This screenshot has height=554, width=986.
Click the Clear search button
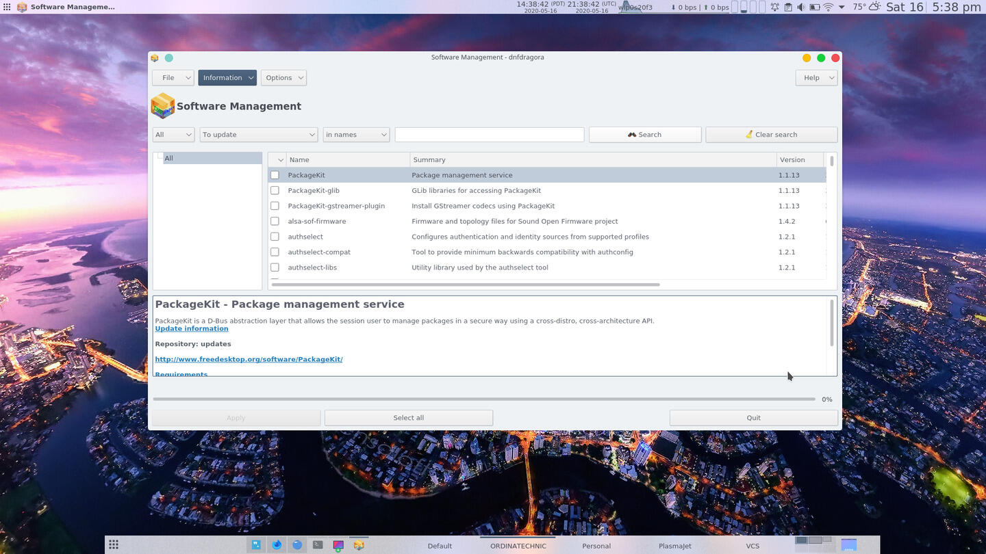click(x=771, y=135)
